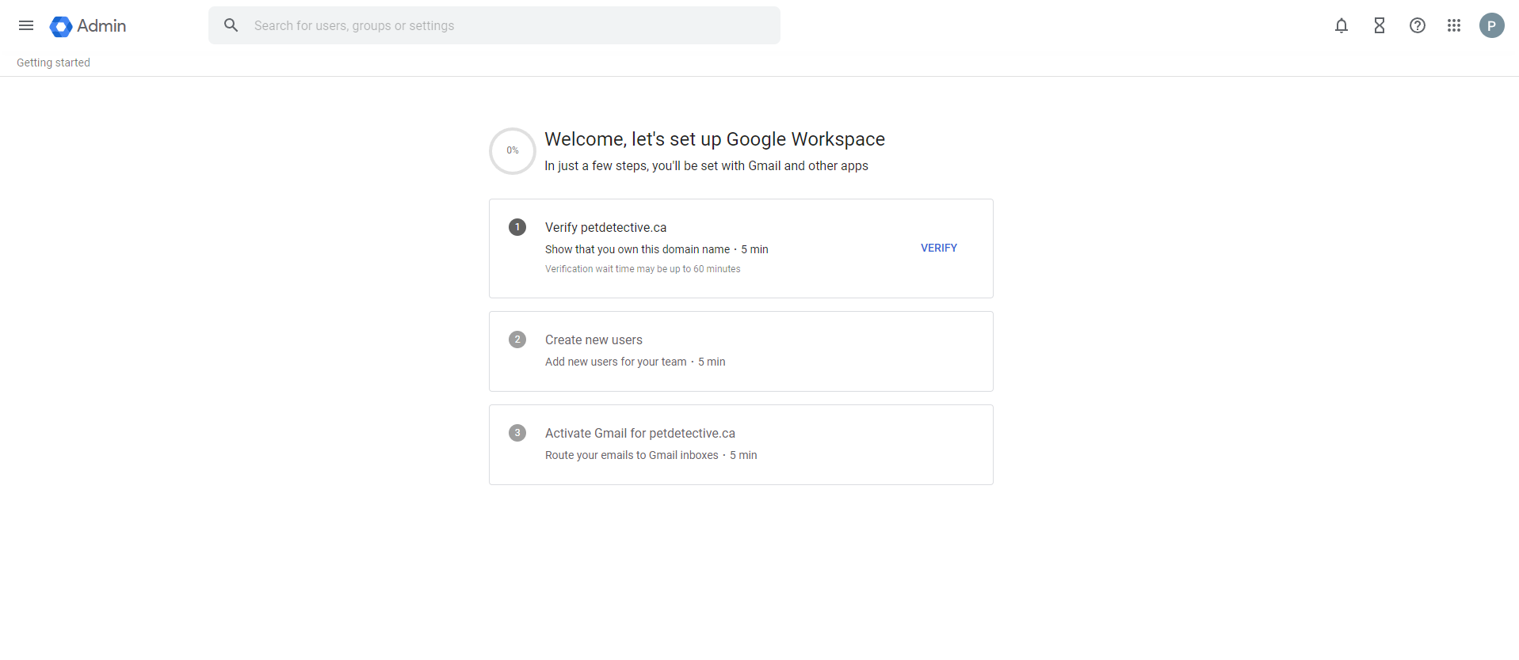Click the VERIFY button
The height and width of the screenshot is (660, 1519).
click(x=938, y=248)
